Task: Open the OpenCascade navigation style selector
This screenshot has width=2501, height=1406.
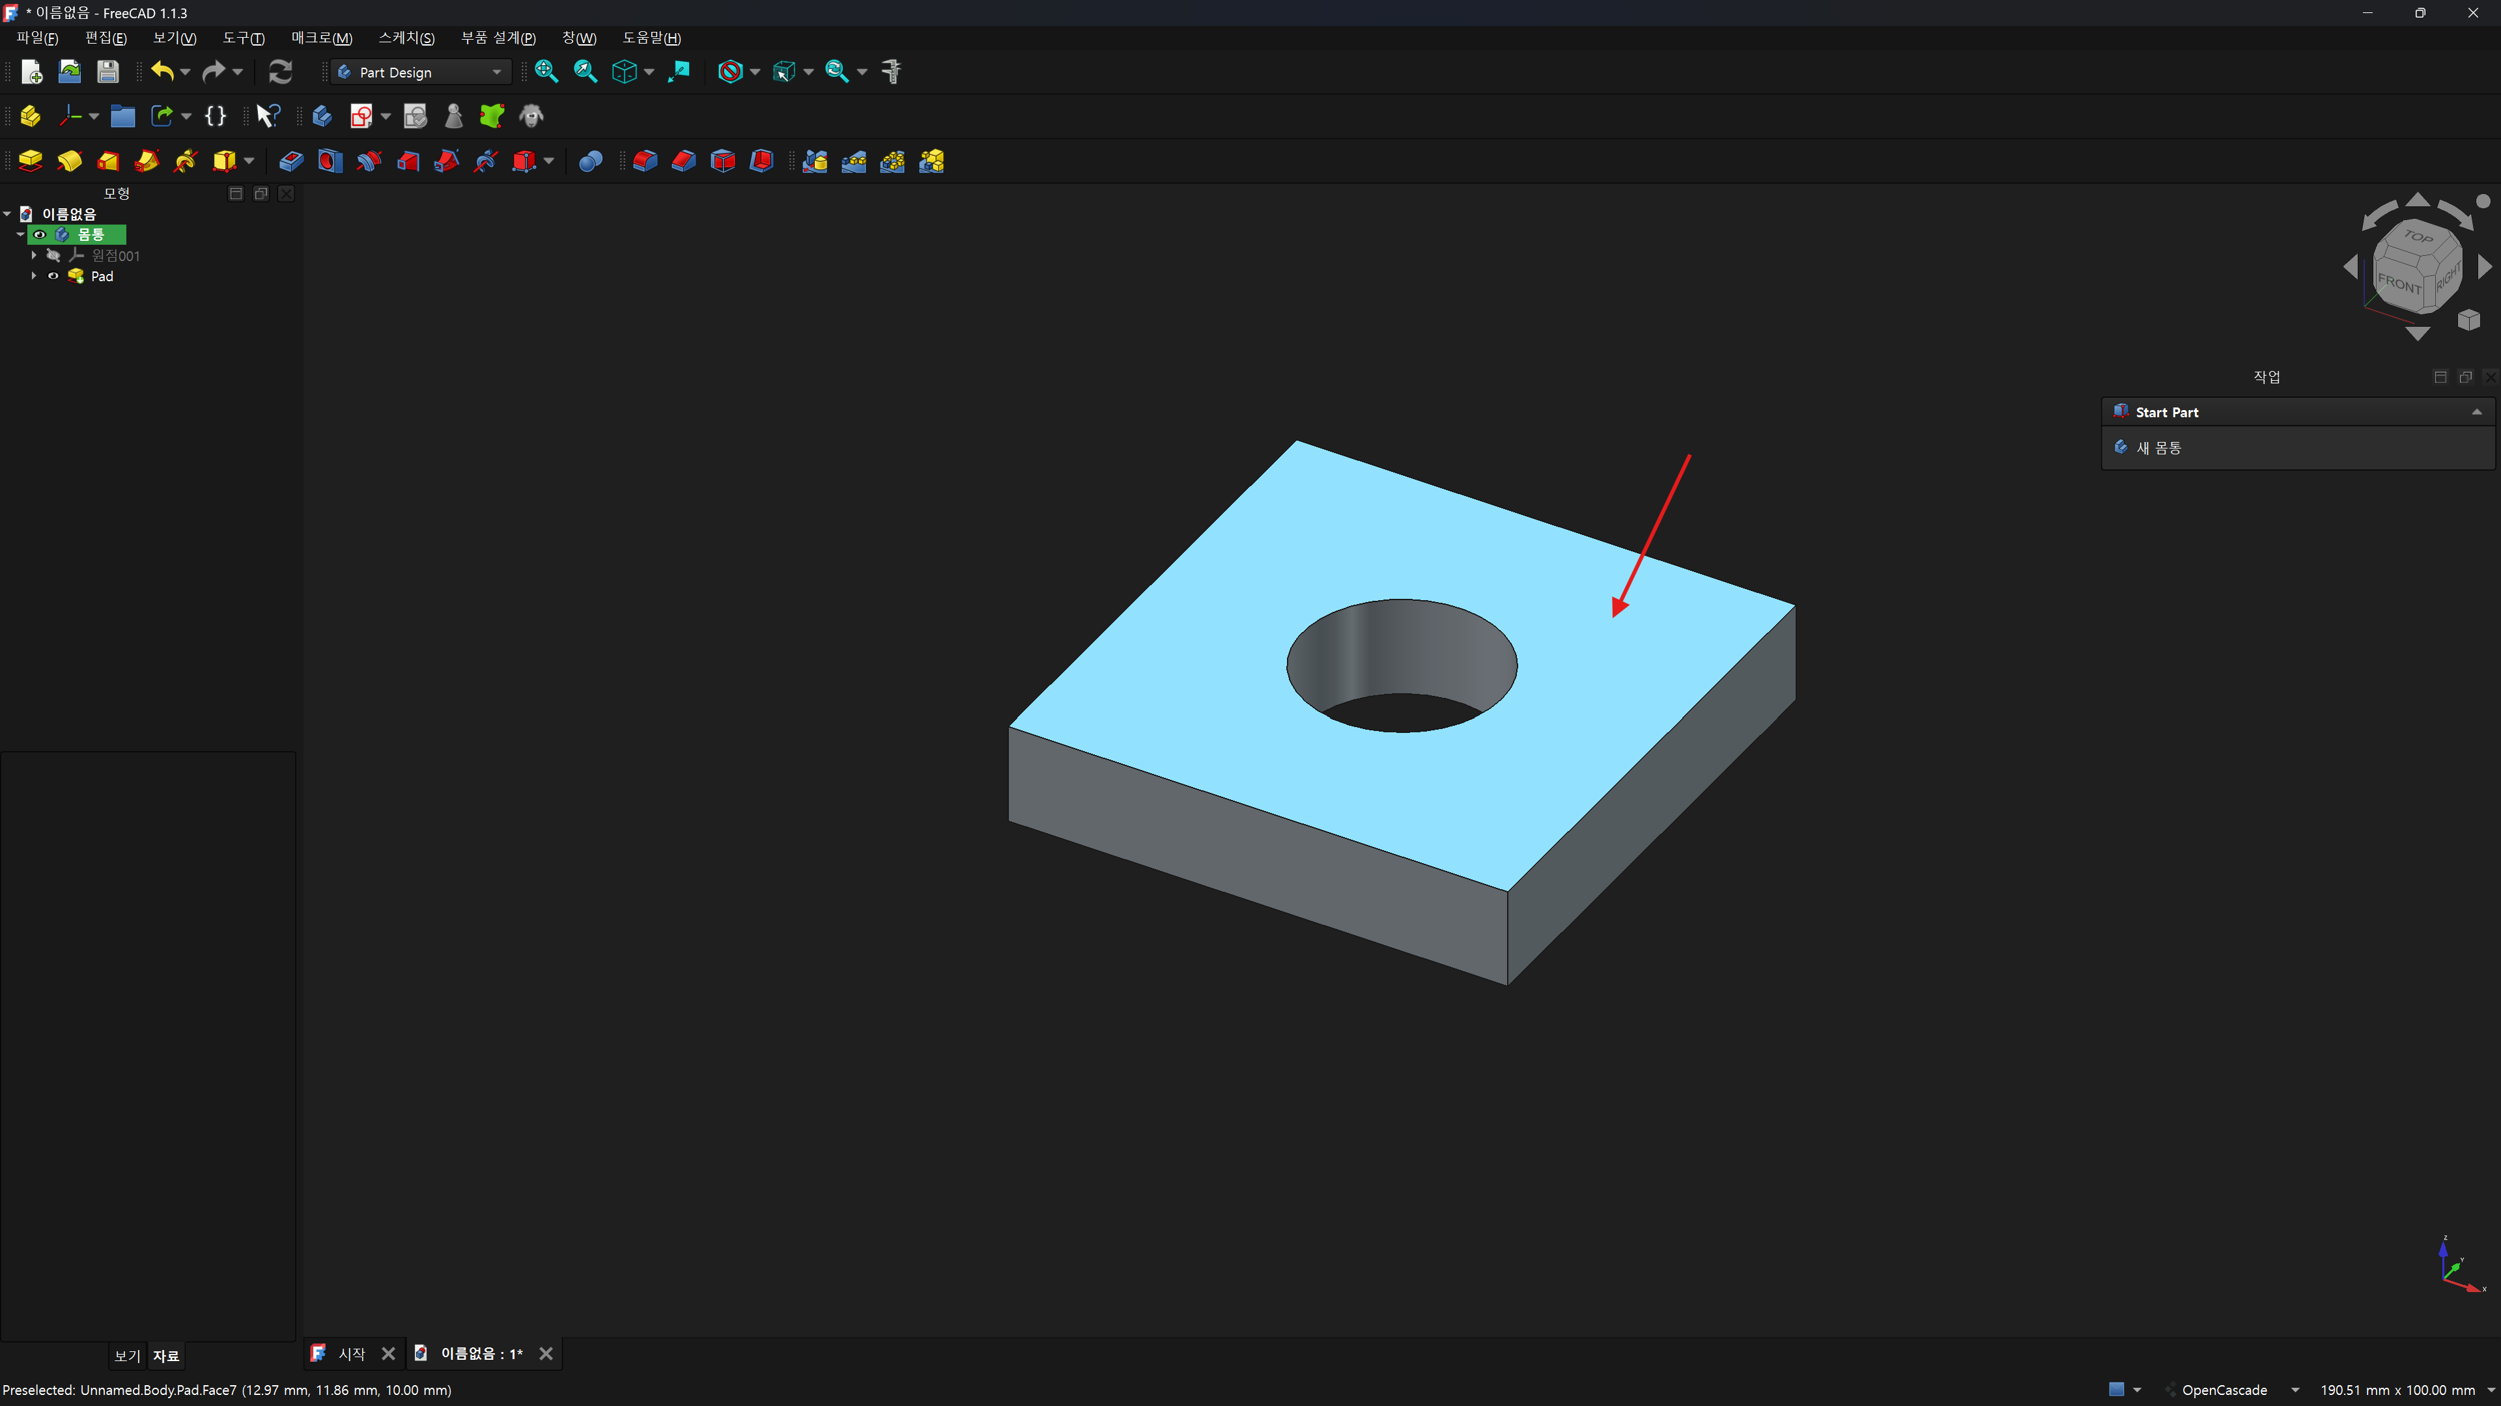Action: click(x=2231, y=1390)
